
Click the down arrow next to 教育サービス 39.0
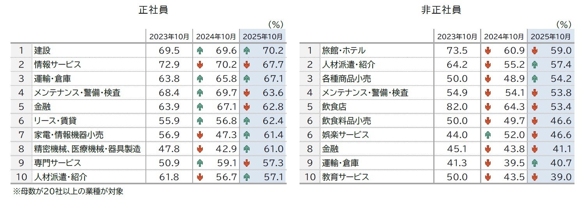point(534,177)
